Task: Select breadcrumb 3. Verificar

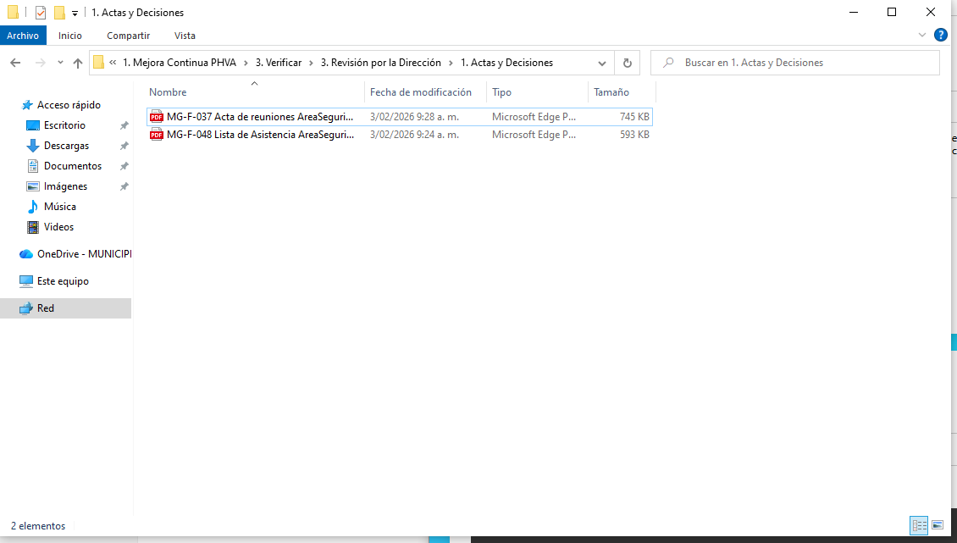Action: (279, 63)
